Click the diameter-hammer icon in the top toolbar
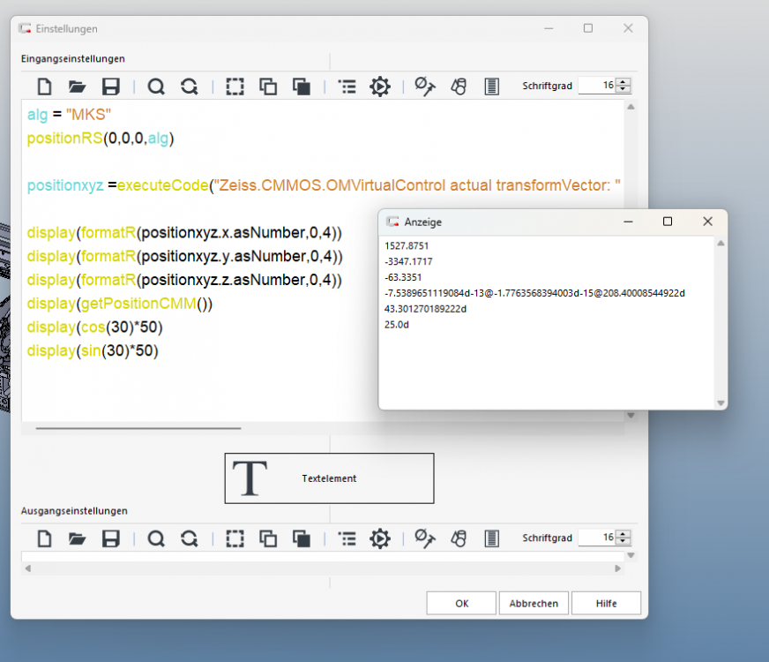 pos(425,87)
